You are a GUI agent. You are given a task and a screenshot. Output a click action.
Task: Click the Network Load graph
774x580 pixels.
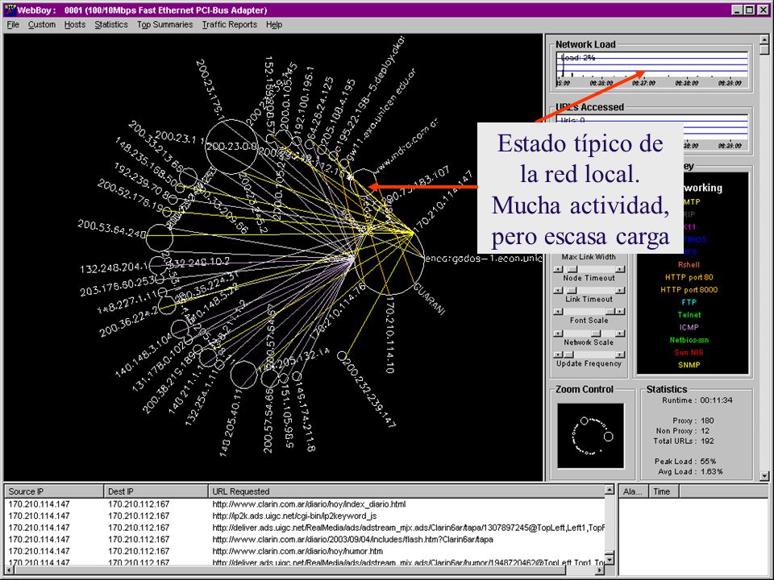(x=652, y=70)
